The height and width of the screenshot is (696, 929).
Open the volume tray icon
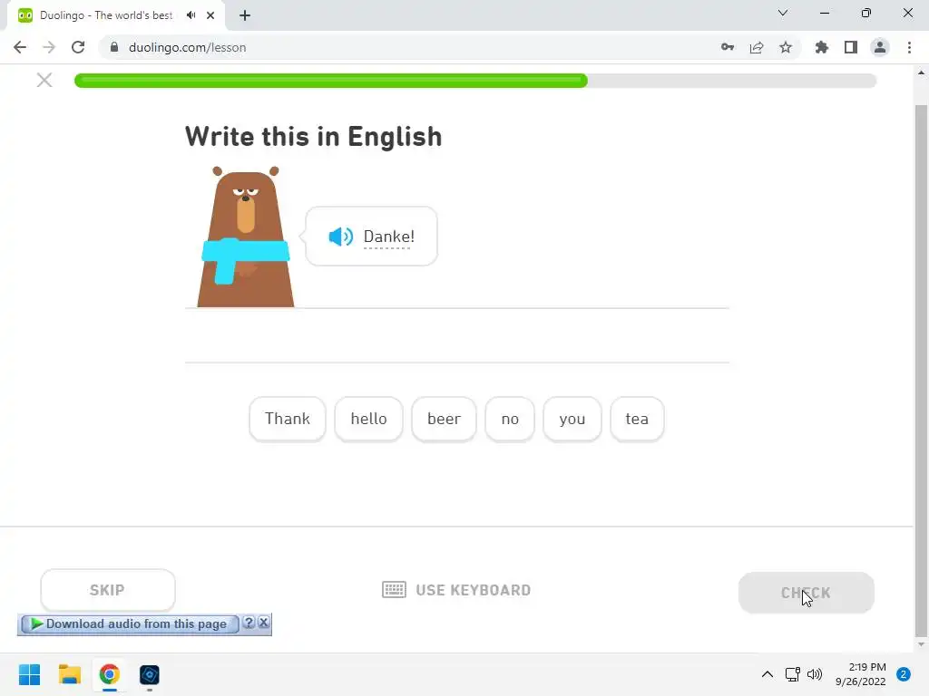(815, 674)
